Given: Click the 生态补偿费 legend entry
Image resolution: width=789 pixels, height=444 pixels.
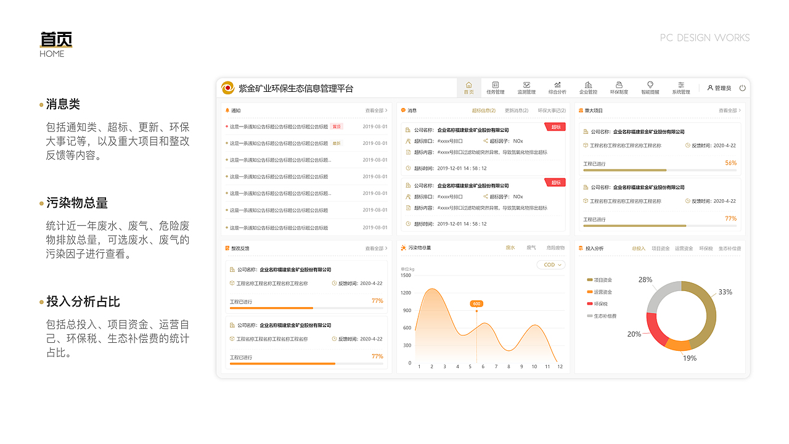Looking at the screenshot, I should click(602, 316).
